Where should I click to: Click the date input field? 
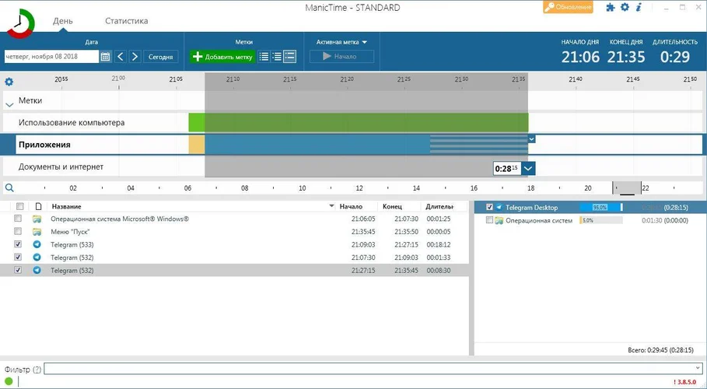pos(51,57)
